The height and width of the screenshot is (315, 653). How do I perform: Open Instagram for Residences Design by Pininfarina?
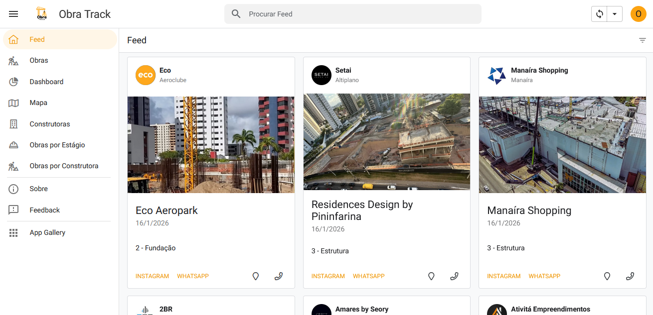tap(328, 276)
